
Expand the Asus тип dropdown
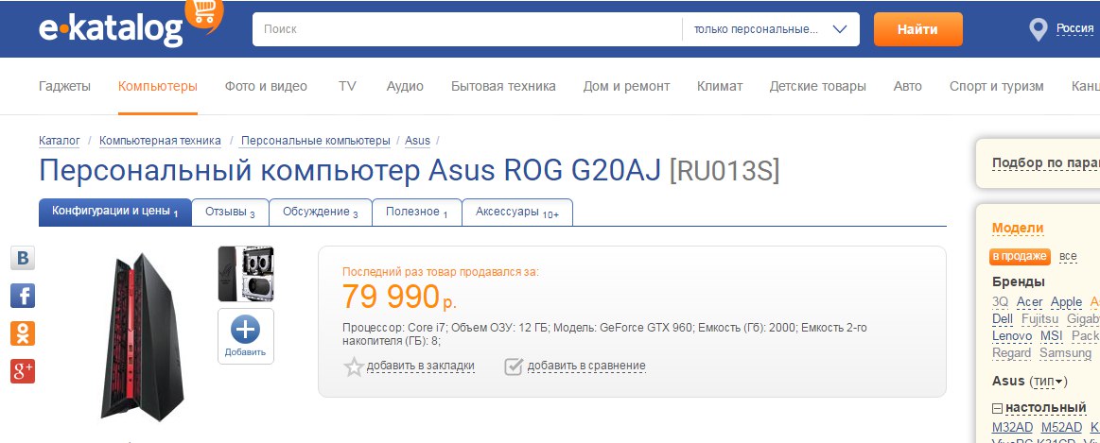point(1048,381)
